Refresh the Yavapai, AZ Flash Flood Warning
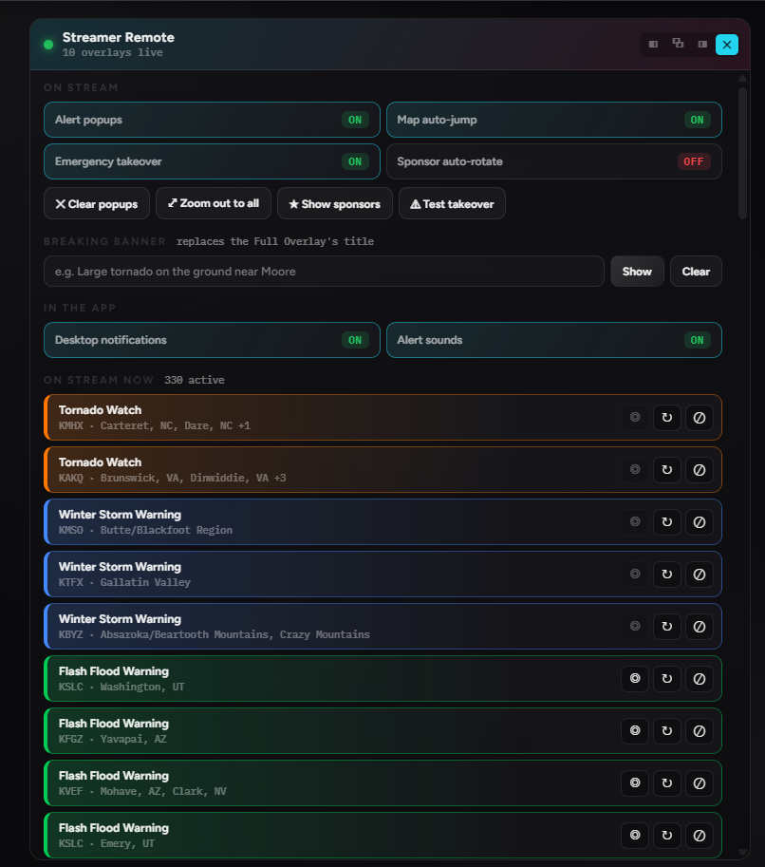765x867 pixels. tap(667, 731)
